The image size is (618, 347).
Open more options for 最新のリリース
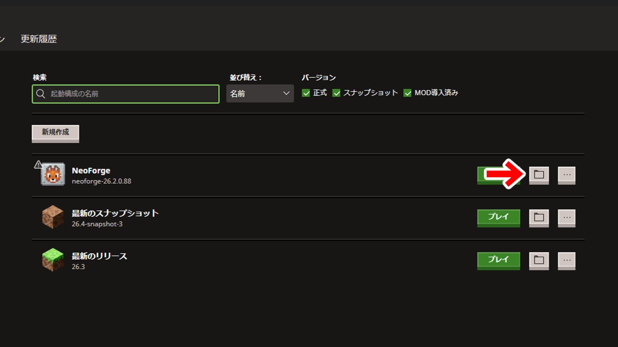click(x=567, y=260)
